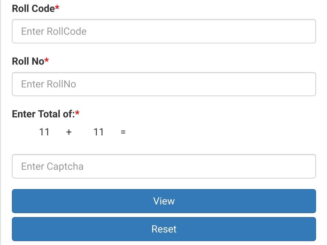
Task: Hit the Reset button
Action: pyautogui.click(x=164, y=229)
